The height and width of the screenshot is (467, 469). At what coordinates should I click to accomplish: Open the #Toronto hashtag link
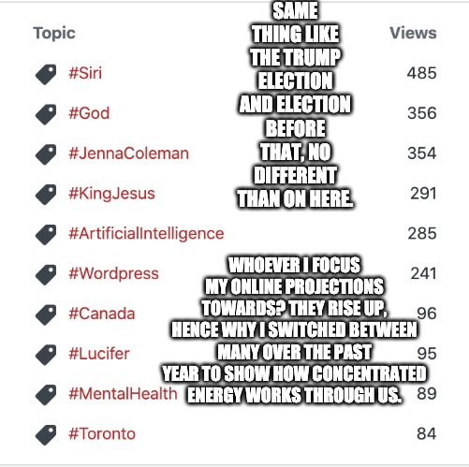pyautogui.click(x=102, y=433)
